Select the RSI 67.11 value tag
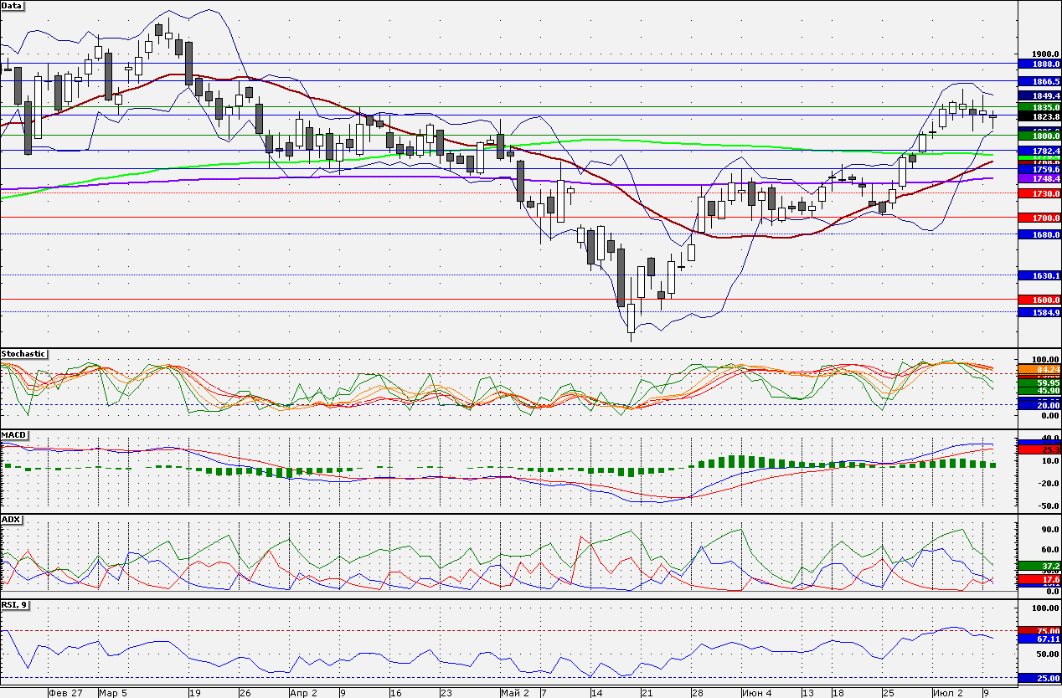Screen dimensions: 1062x698 coord(1039,639)
